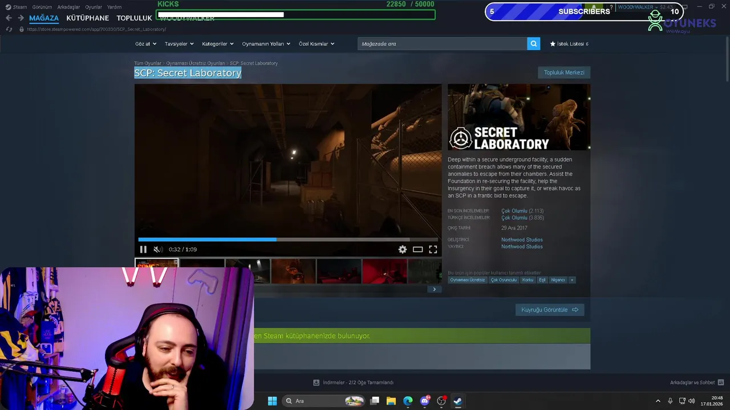Open İstek Listesi wishlist
730x410 pixels.
tap(569, 44)
